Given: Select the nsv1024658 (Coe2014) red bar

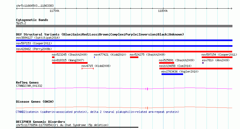Looking at the screenshot, I should point(196,69).
